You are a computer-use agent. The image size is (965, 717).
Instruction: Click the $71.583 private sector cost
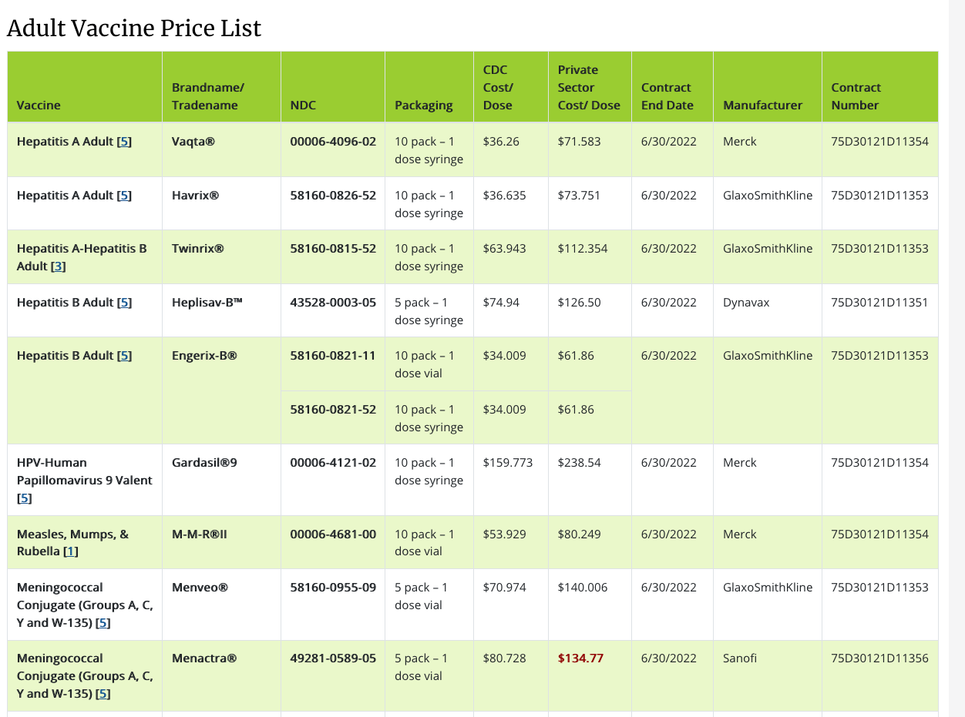(x=580, y=142)
